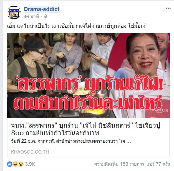Click the post caption starting with เอิ่ม
The width and height of the screenshot is (174, 171).
[76, 26]
